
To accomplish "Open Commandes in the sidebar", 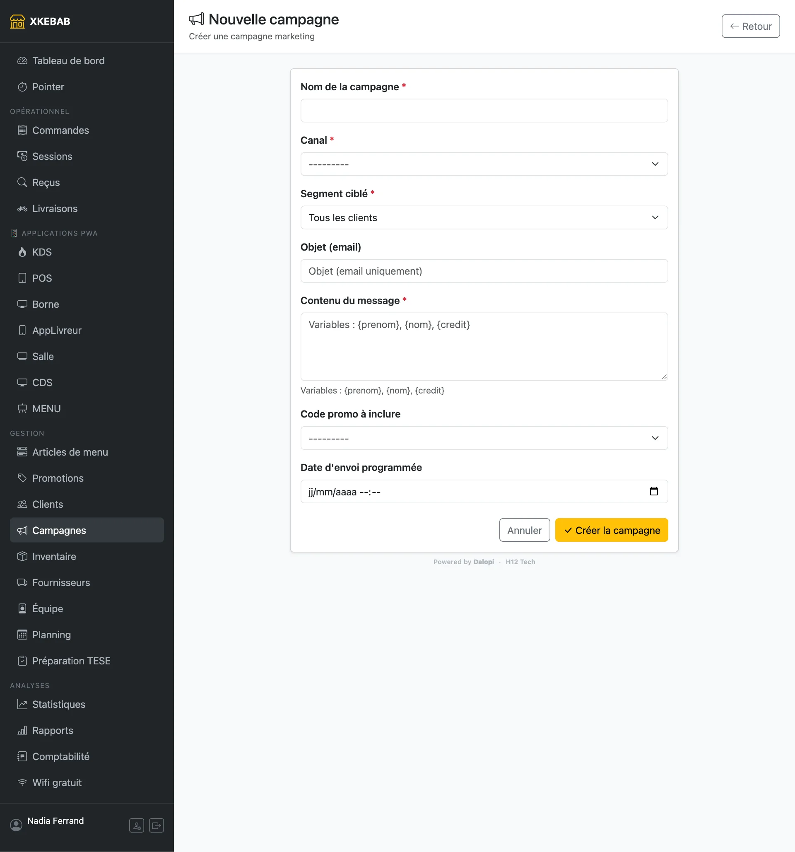I will point(87,130).
